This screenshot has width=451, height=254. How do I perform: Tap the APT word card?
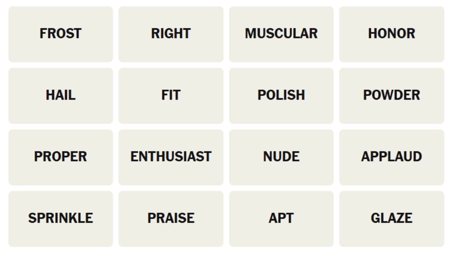(x=281, y=219)
